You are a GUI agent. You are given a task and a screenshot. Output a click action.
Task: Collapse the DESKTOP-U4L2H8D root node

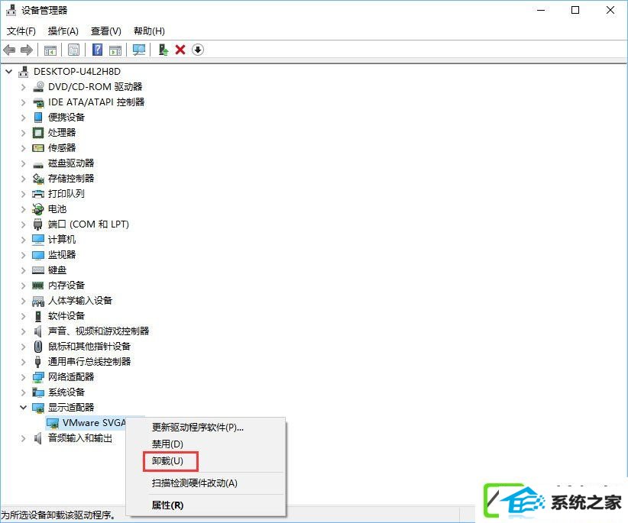click(x=9, y=72)
